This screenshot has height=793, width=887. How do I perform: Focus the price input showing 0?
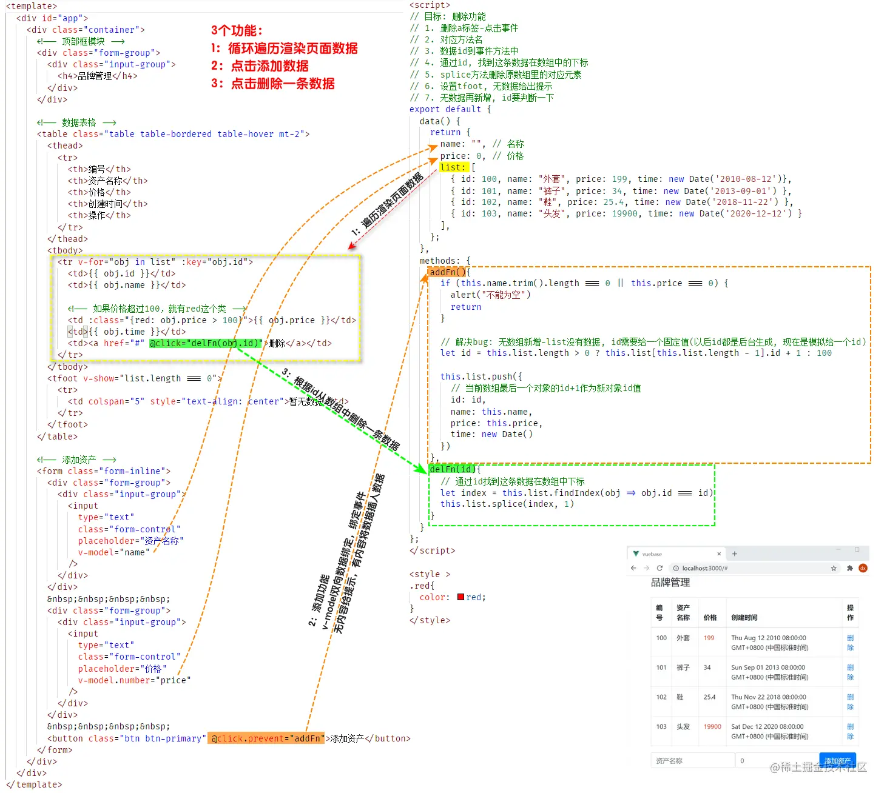point(777,761)
